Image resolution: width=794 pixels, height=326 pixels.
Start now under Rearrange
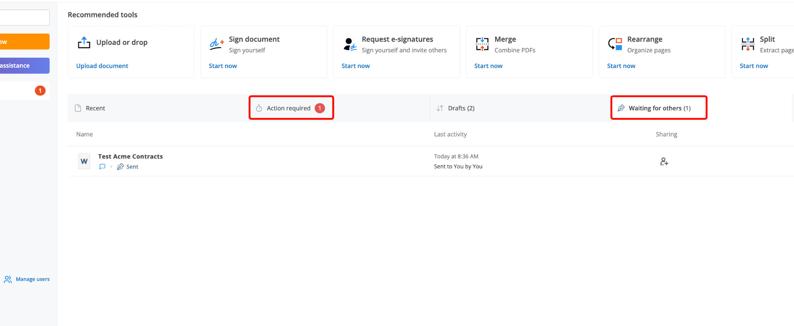[621, 66]
